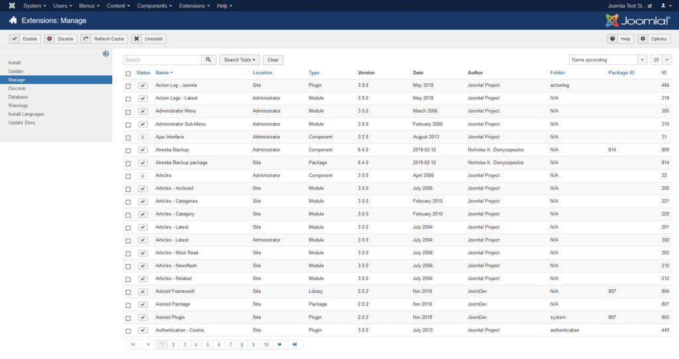Toggle status icon for Articles - Most Read
The image size is (679, 359).
pyautogui.click(x=143, y=253)
